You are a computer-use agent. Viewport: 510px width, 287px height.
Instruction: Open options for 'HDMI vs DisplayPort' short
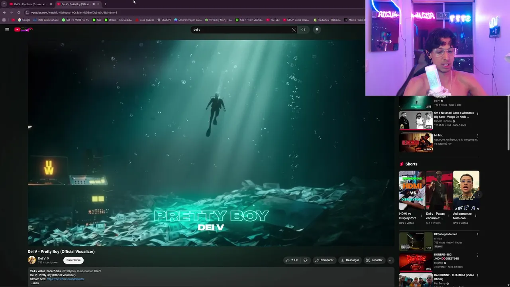pyautogui.click(x=422, y=215)
